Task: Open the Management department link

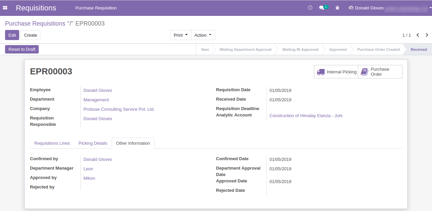Action: [96, 100]
